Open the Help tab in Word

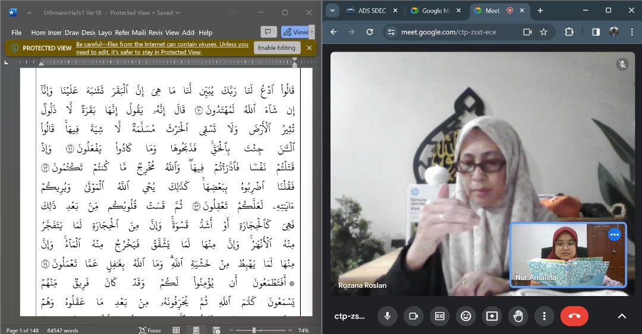pos(206,33)
